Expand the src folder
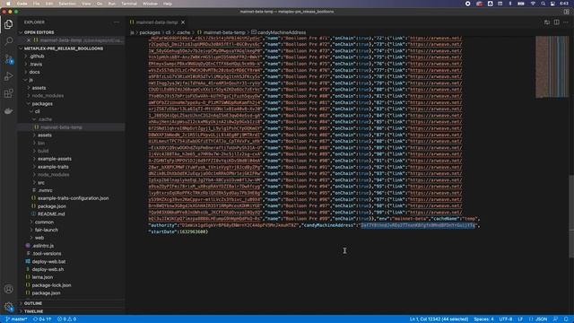The image size is (574, 323). pos(41,182)
